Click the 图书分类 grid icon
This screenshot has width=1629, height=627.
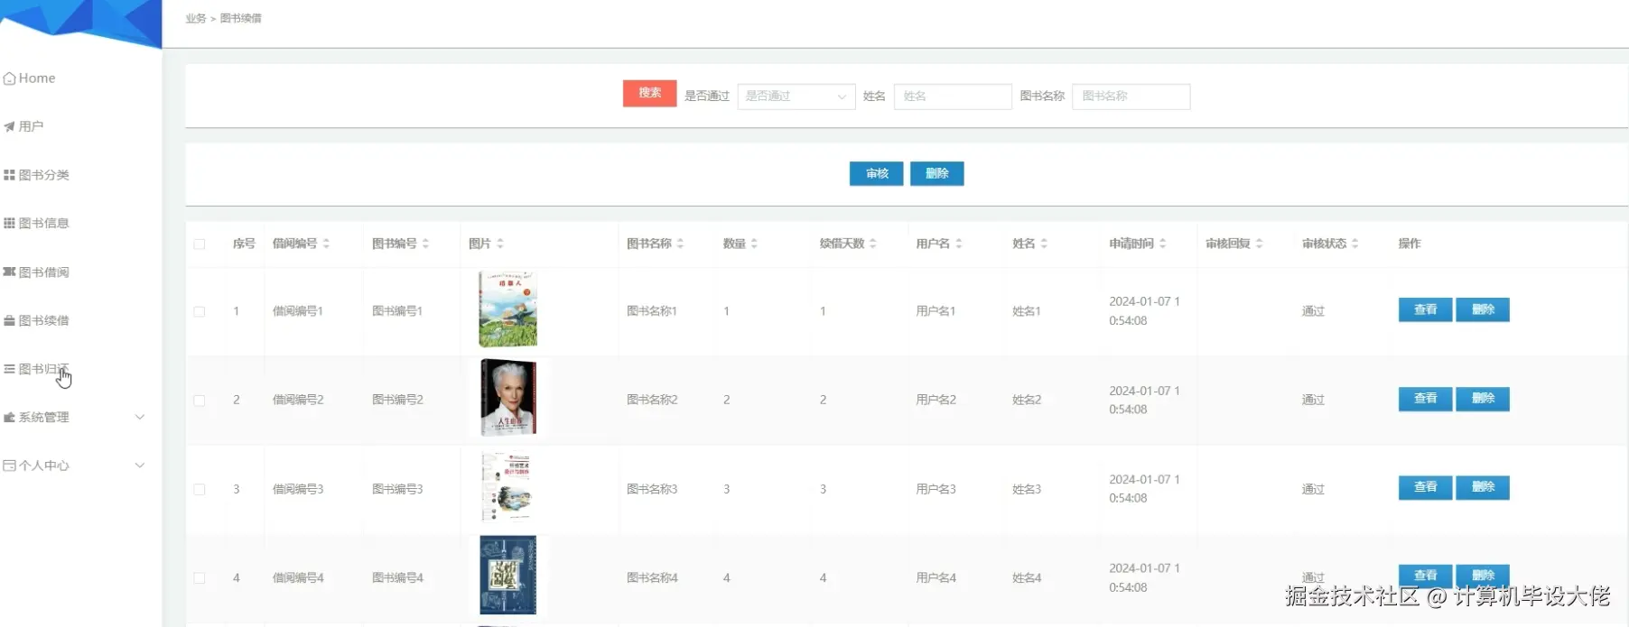tap(9, 175)
